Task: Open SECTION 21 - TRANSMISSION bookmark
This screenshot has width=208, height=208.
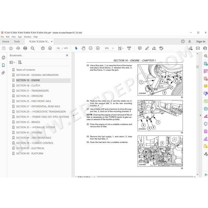Action: click(x=32, y=91)
